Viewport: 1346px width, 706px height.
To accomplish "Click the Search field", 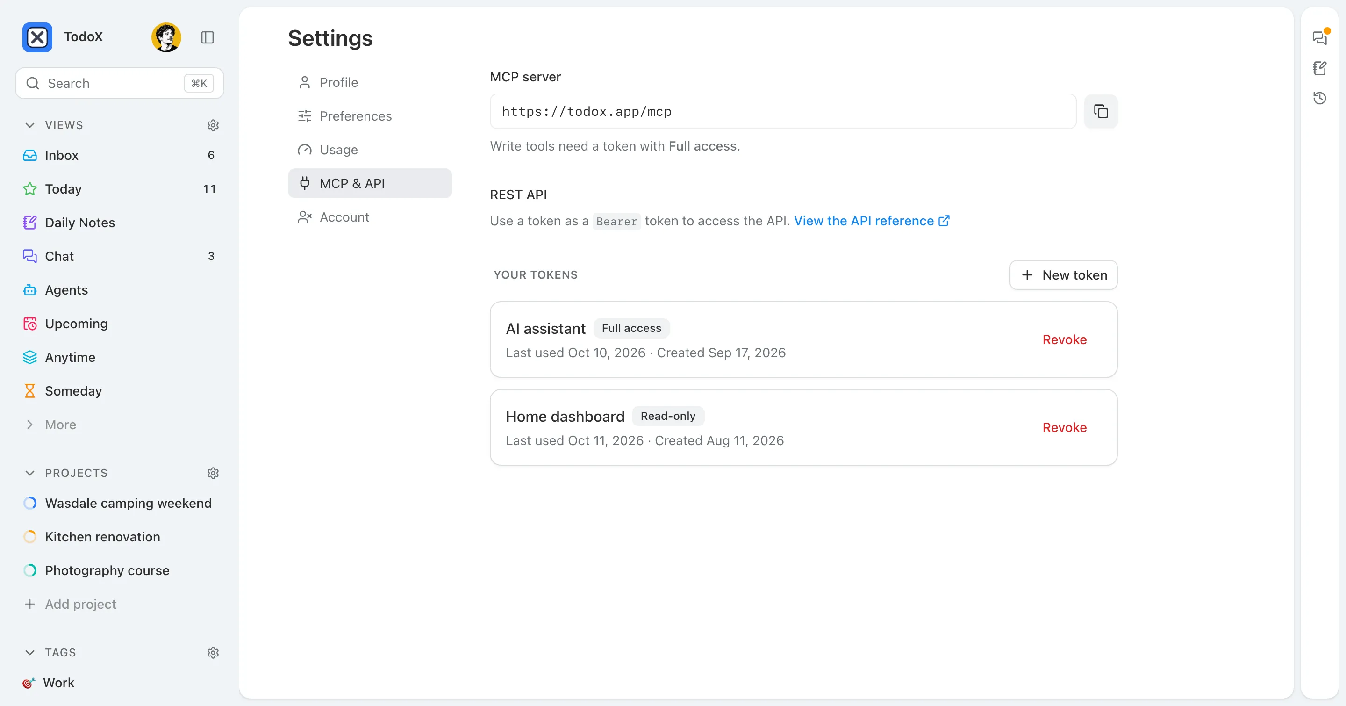I will (x=120, y=83).
